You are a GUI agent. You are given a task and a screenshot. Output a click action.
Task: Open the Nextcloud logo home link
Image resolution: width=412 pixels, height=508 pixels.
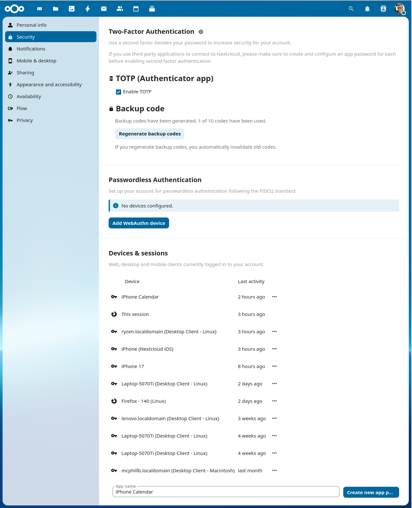tap(14, 9)
